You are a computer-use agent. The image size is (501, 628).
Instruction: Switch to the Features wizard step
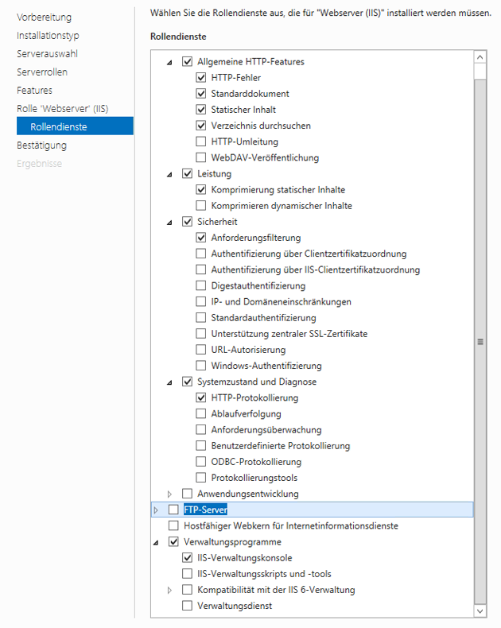34,91
